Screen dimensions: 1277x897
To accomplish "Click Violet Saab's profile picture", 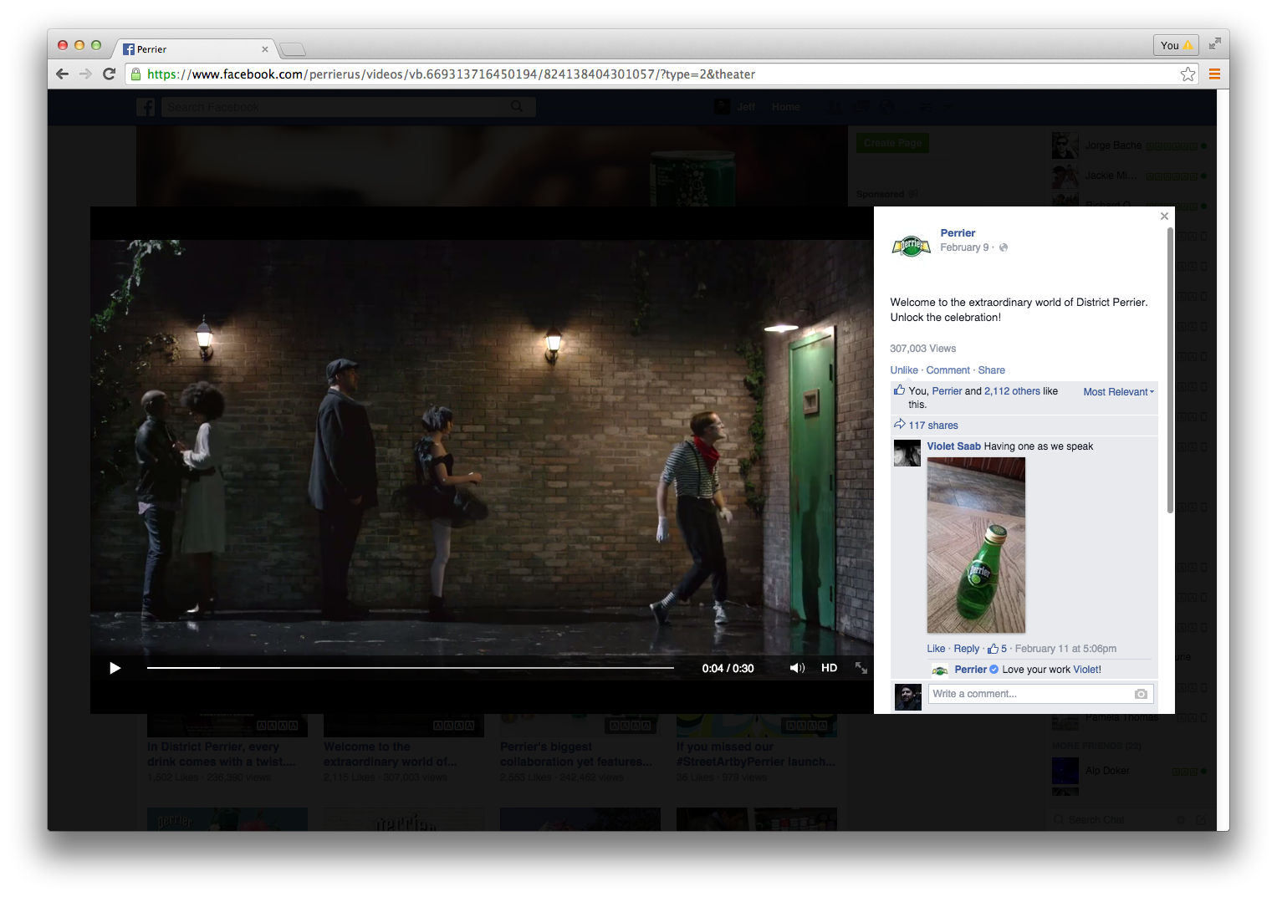I will pos(907,453).
